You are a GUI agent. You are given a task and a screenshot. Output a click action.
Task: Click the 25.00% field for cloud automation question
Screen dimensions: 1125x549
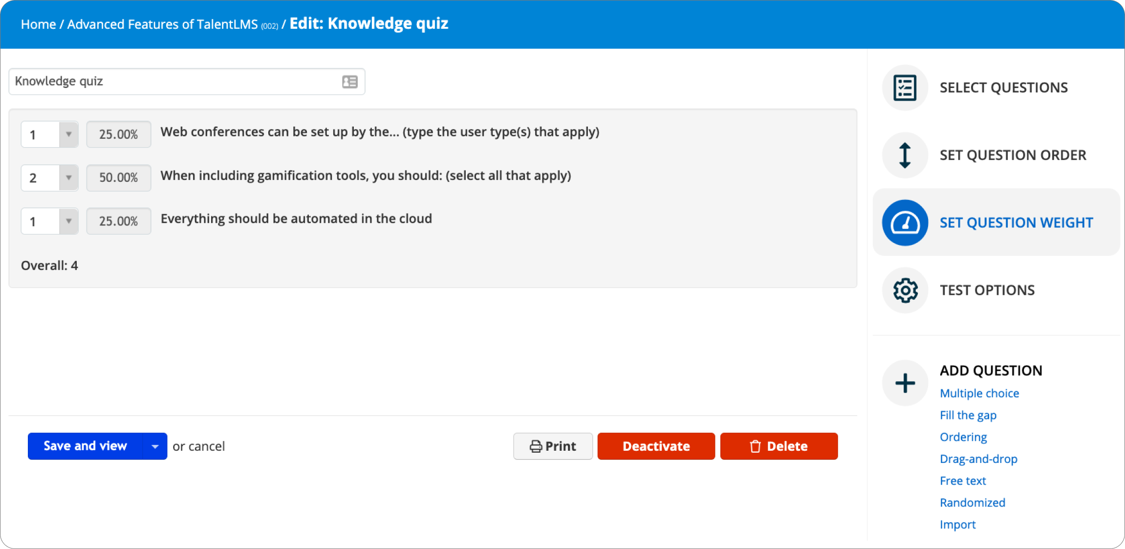coord(119,221)
